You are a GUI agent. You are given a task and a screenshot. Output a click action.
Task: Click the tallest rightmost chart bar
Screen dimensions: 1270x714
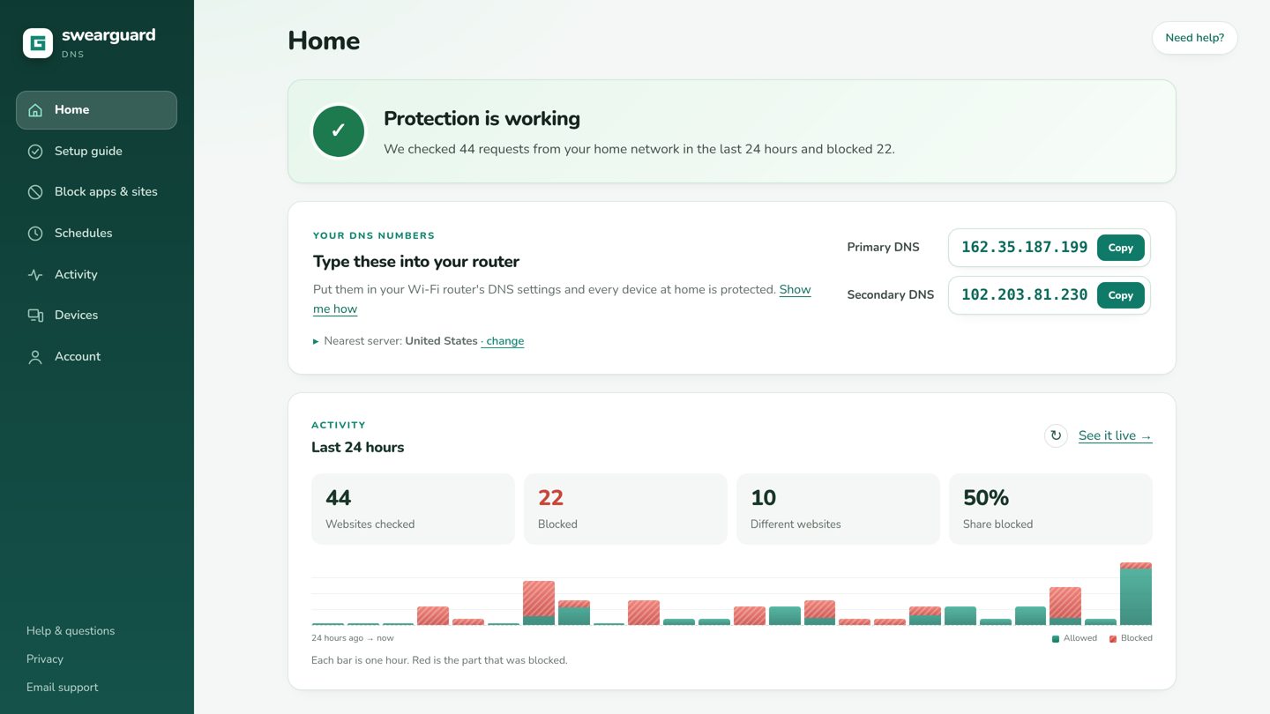coord(1136,594)
